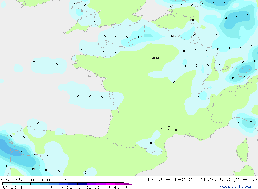Click the Precipitation [mm] GFS title

pyautogui.click(x=33, y=179)
